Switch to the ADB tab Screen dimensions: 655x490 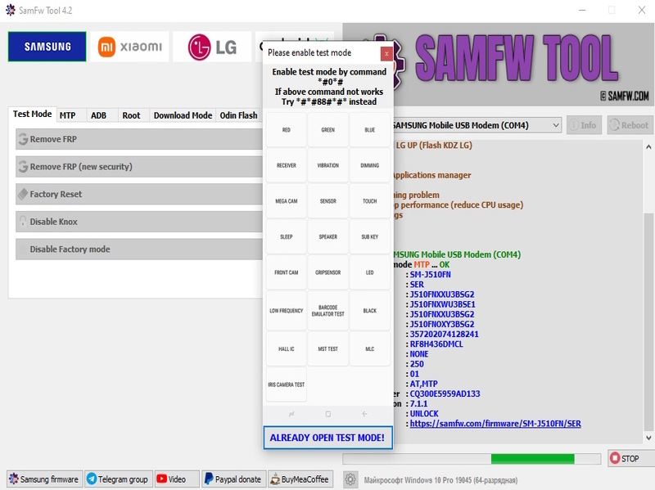[x=98, y=115]
